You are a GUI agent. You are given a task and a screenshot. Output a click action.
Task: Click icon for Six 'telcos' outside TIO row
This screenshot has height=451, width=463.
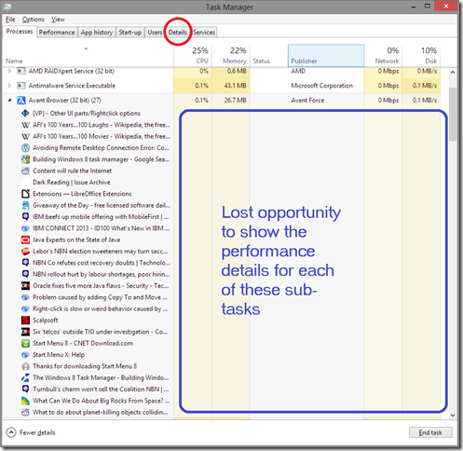click(x=25, y=332)
